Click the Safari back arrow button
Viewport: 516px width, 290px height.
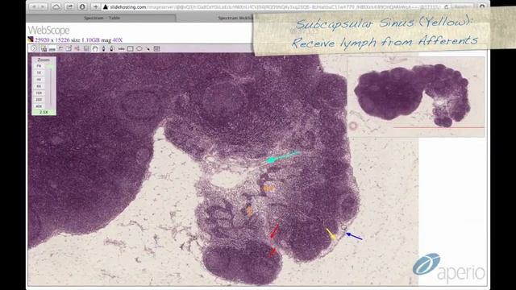34,6
